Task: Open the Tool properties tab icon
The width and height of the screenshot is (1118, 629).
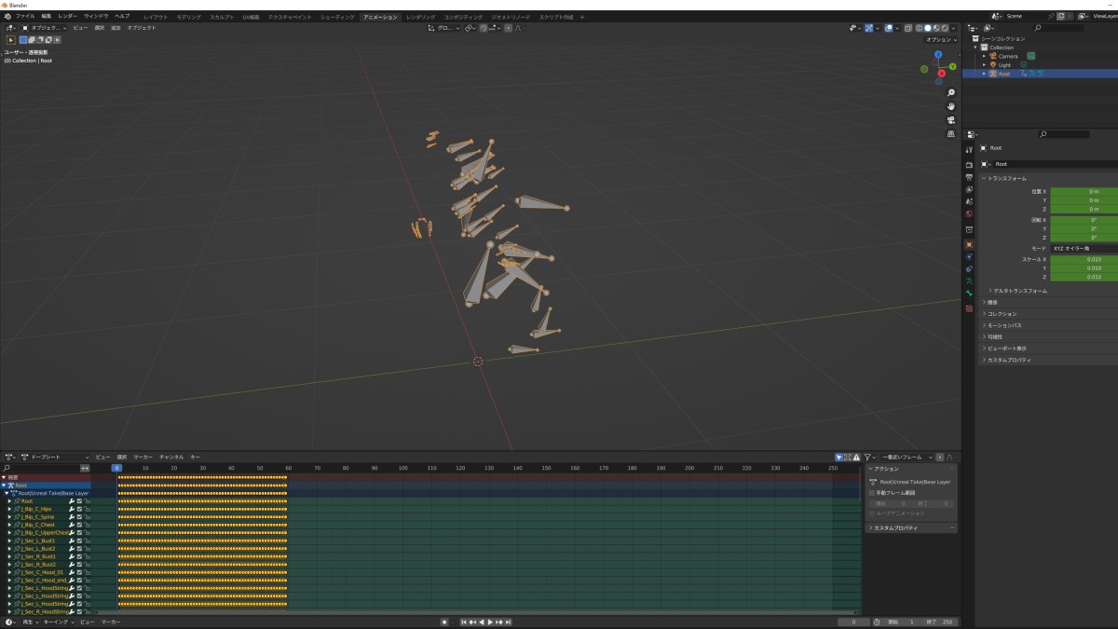Action: (x=969, y=150)
